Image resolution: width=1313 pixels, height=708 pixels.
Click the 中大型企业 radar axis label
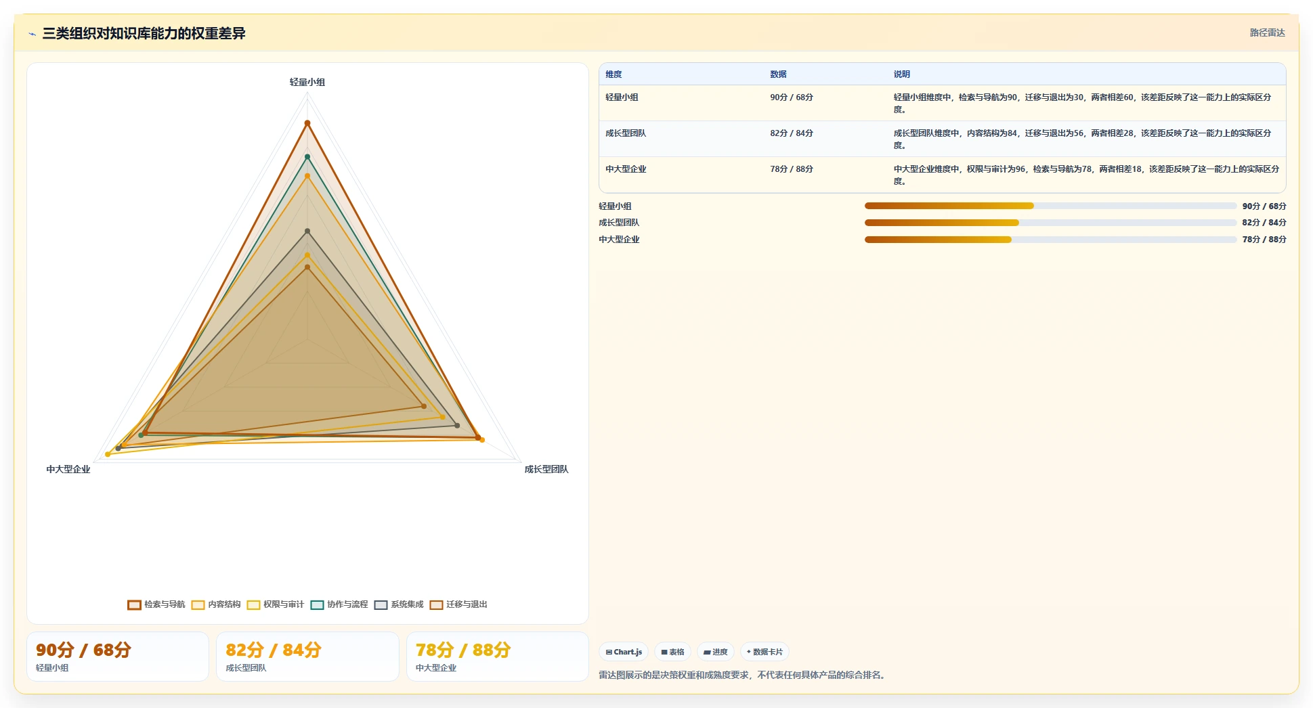click(68, 469)
